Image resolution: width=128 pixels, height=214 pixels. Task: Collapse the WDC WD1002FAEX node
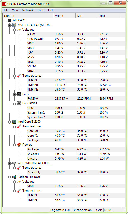pyautogui.click(x=9, y=163)
